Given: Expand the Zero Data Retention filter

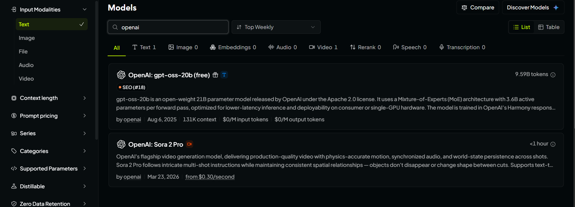Looking at the screenshot, I should click(x=49, y=204).
